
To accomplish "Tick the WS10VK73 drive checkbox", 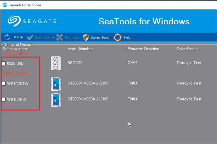I will (4, 100).
